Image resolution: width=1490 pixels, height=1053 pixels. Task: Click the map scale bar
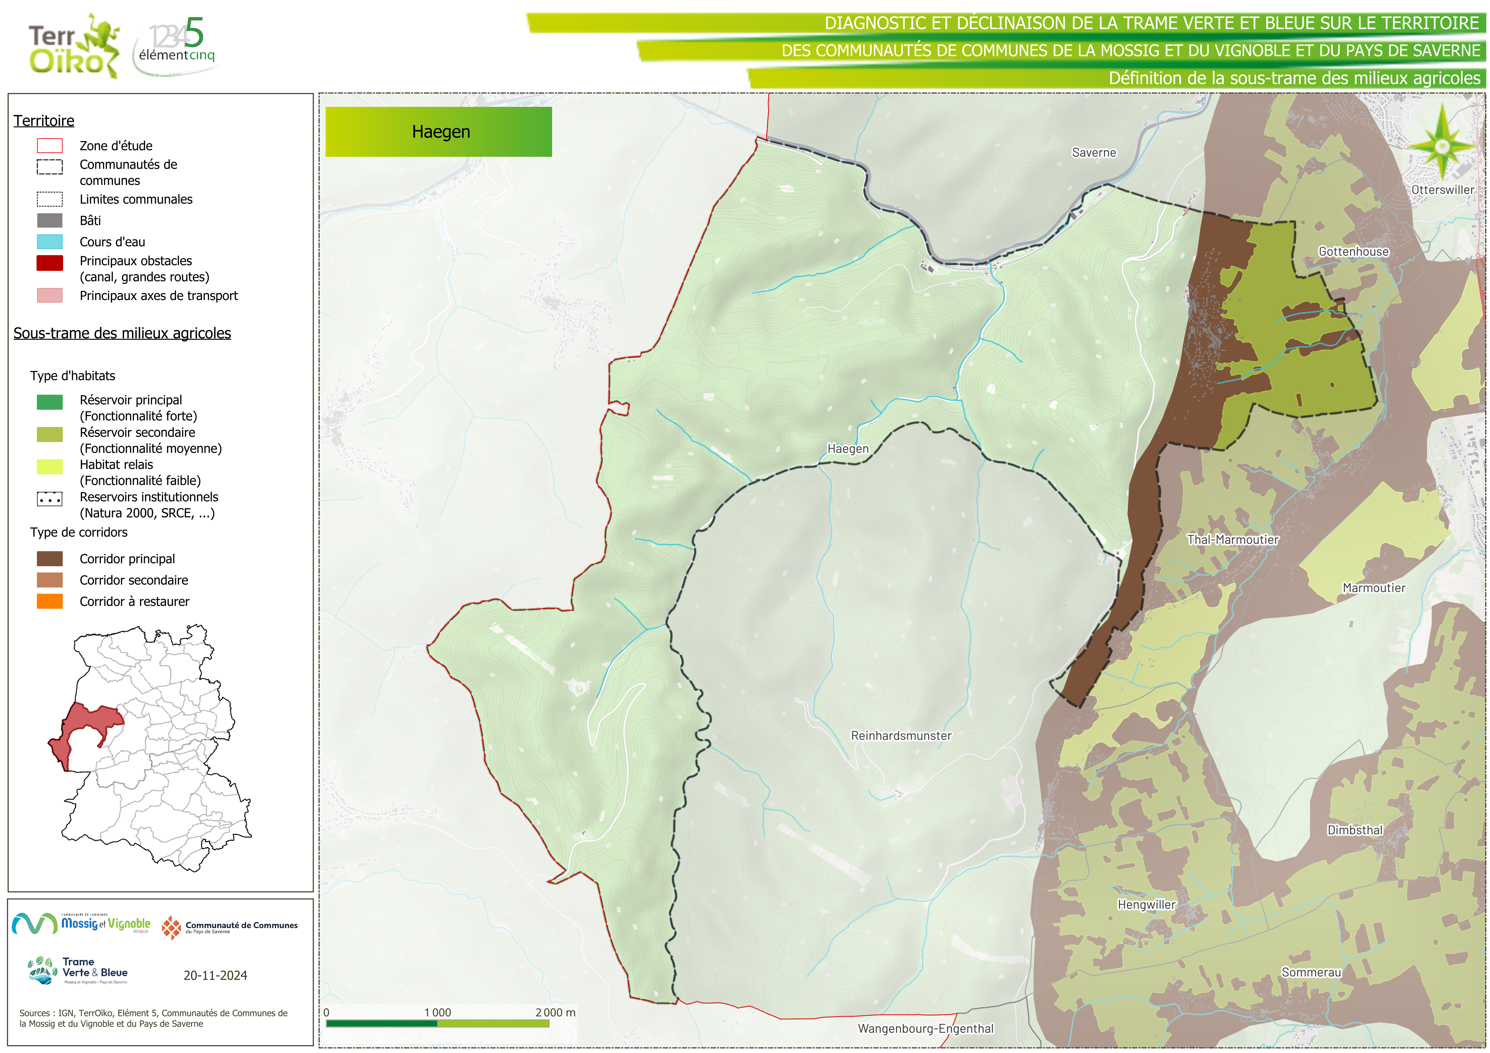point(437,1023)
